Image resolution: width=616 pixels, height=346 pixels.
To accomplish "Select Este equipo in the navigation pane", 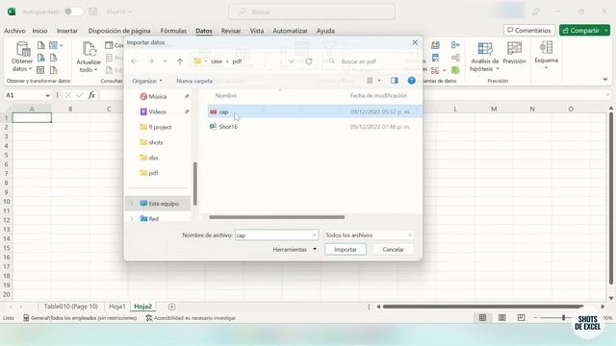I will [159, 204].
